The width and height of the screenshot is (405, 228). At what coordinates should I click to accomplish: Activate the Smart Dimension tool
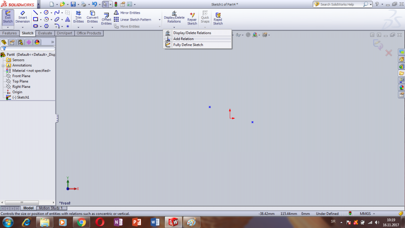pyautogui.click(x=23, y=17)
